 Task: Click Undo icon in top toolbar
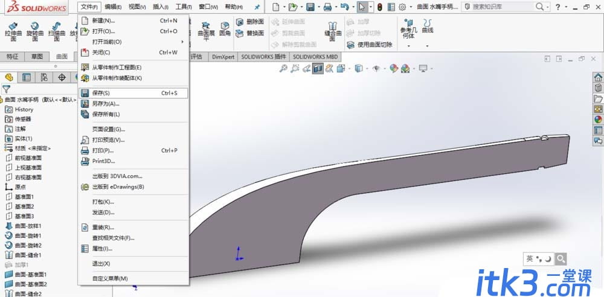pos(345,7)
